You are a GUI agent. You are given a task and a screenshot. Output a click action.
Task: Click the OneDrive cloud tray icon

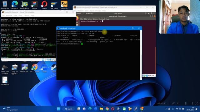point(169,109)
